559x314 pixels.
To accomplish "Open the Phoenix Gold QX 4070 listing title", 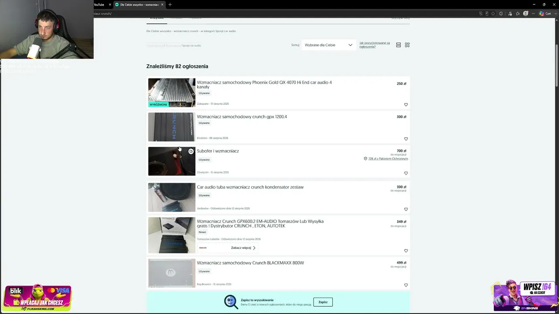I will click(264, 85).
